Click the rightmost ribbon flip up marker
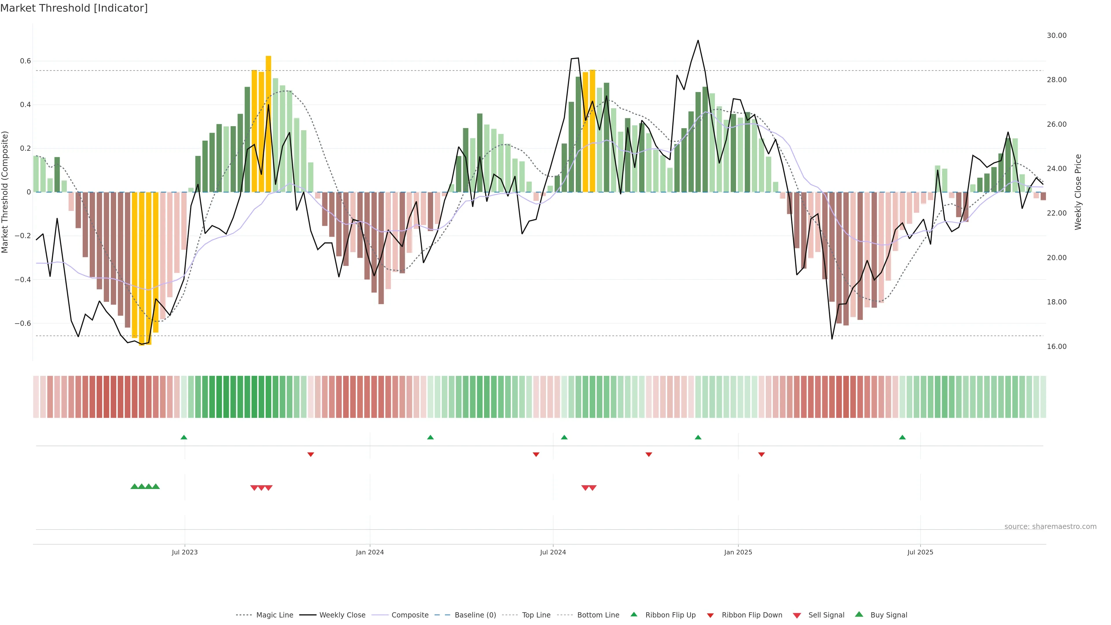The width and height of the screenshot is (1111, 625). pos(902,437)
